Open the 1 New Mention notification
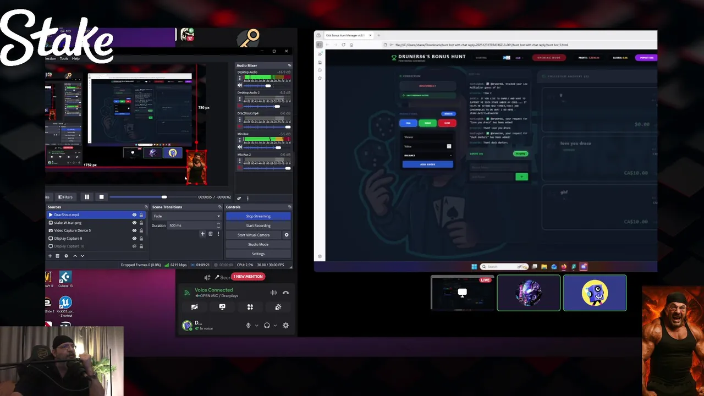This screenshot has height=396, width=704. (x=248, y=277)
